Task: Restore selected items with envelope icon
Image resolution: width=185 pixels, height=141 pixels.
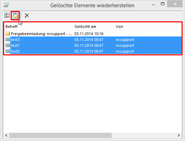Action: (16, 15)
